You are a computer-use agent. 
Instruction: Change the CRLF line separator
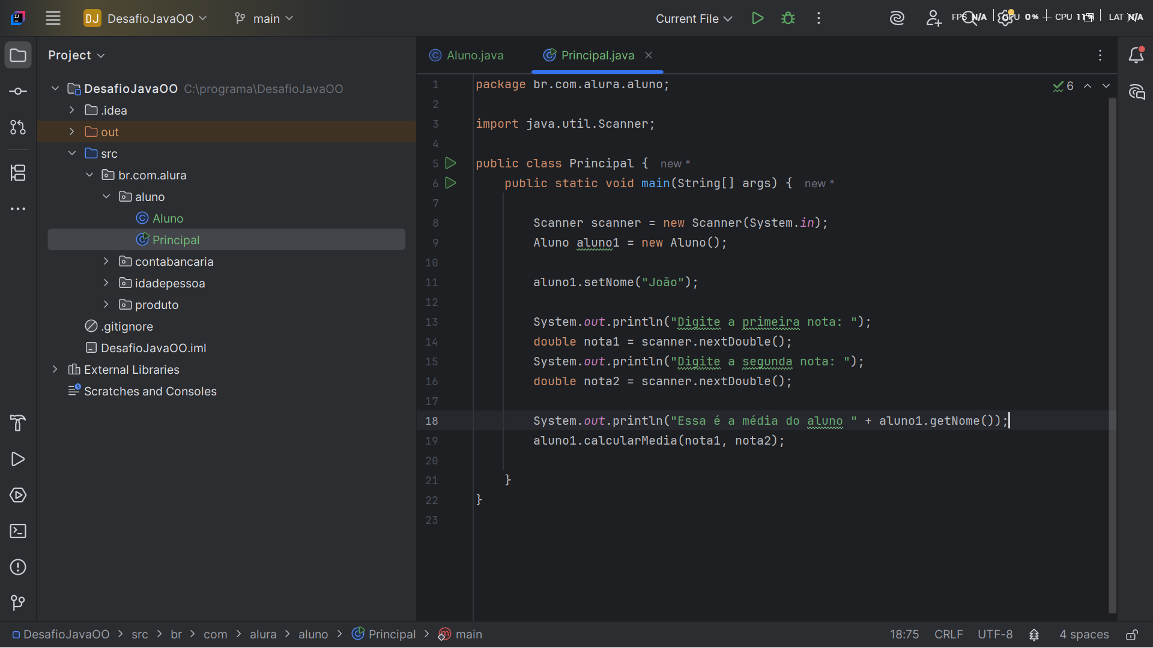[948, 634]
